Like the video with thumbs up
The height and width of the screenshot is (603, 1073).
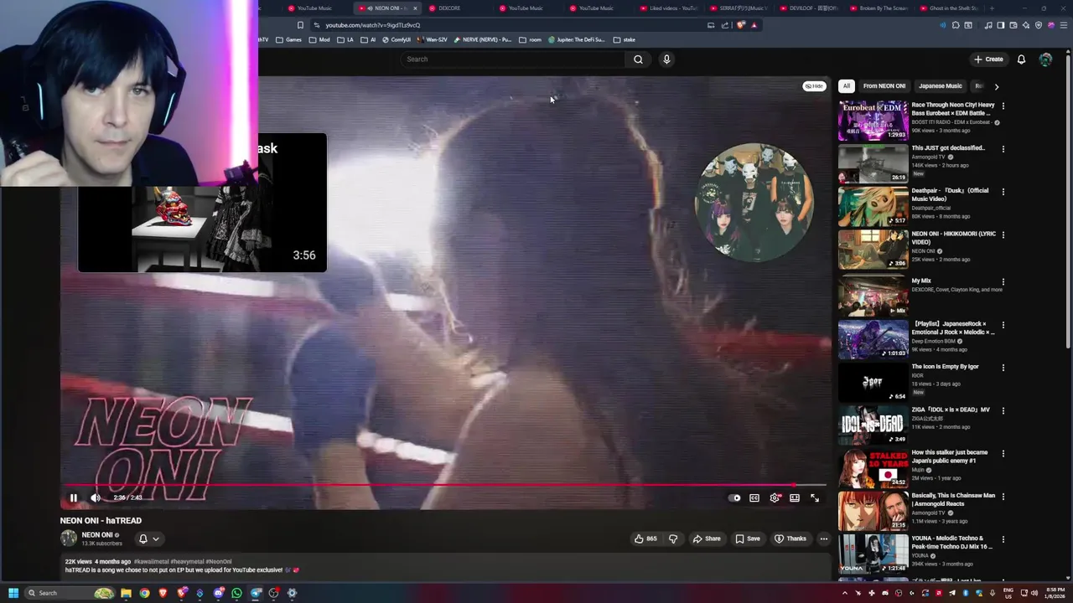[x=645, y=539]
